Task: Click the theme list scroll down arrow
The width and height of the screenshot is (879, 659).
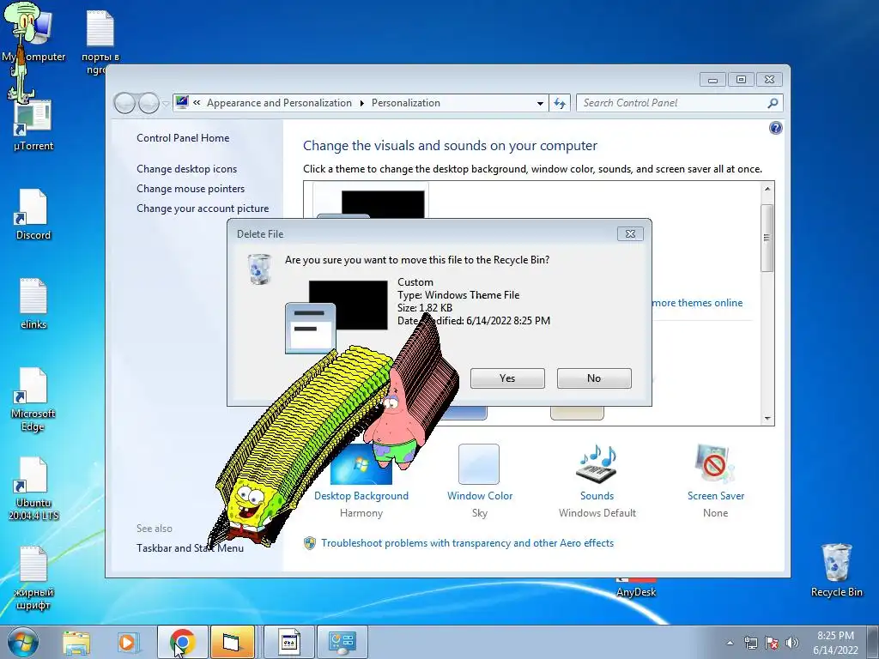Action: click(767, 419)
